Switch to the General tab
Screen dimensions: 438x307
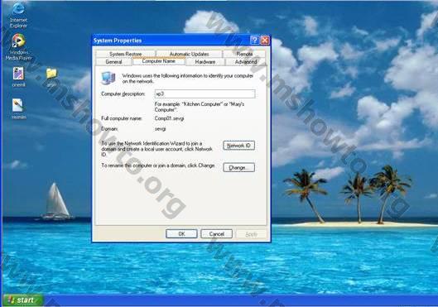coord(113,62)
